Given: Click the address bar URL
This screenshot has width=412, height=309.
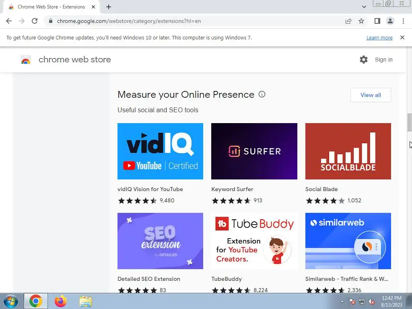Looking at the screenshot, I should (x=129, y=21).
